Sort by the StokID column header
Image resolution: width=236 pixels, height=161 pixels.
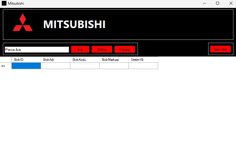(x=26, y=60)
